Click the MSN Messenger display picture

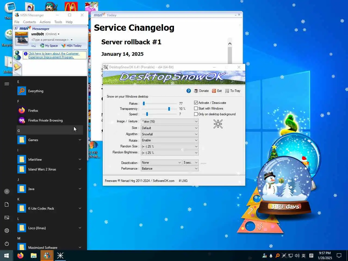21,38
